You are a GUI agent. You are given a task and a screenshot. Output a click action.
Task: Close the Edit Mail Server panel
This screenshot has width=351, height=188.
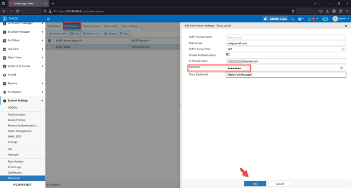[x=346, y=26]
